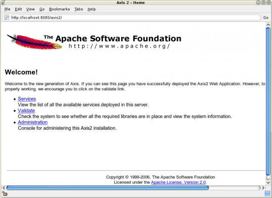Click the 'Welcome!' heading

click(21, 72)
